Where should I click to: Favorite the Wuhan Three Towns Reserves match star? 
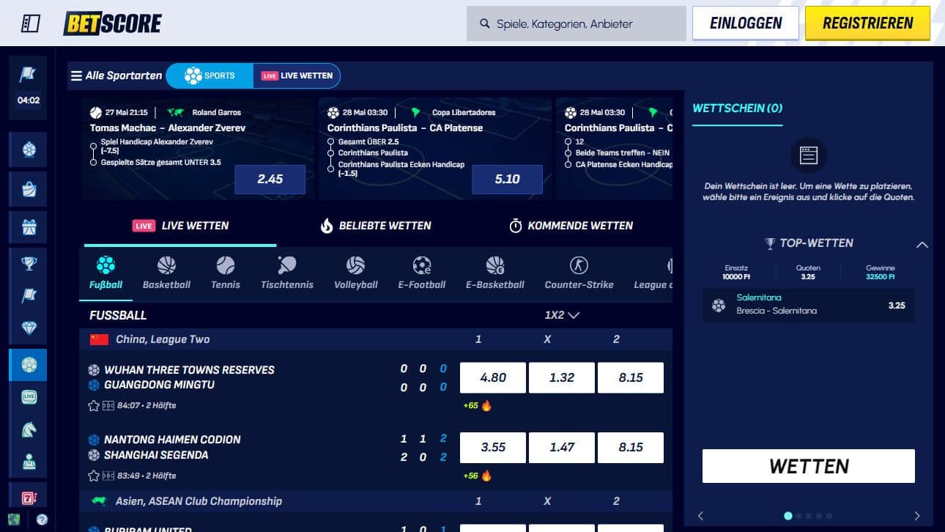click(x=93, y=405)
